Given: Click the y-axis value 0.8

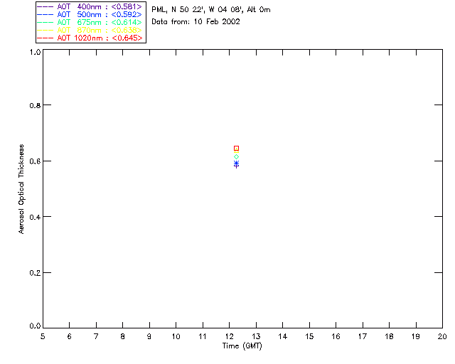Looking at the screenshot, I should click(35, 105).
